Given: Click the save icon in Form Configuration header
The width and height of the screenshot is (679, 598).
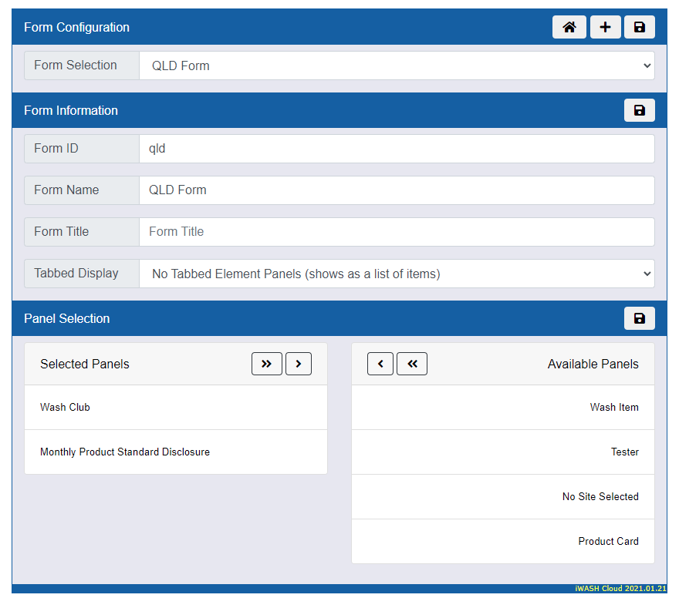Looking at the screenshot, I should tap(639, 27).
